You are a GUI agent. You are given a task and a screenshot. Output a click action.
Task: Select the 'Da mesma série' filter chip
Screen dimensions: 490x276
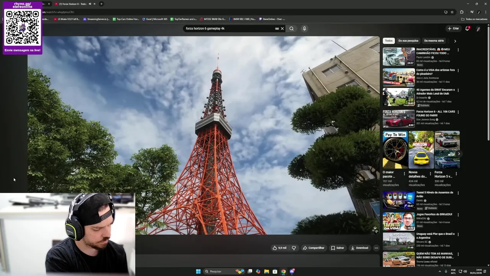(x=434, y=41)
